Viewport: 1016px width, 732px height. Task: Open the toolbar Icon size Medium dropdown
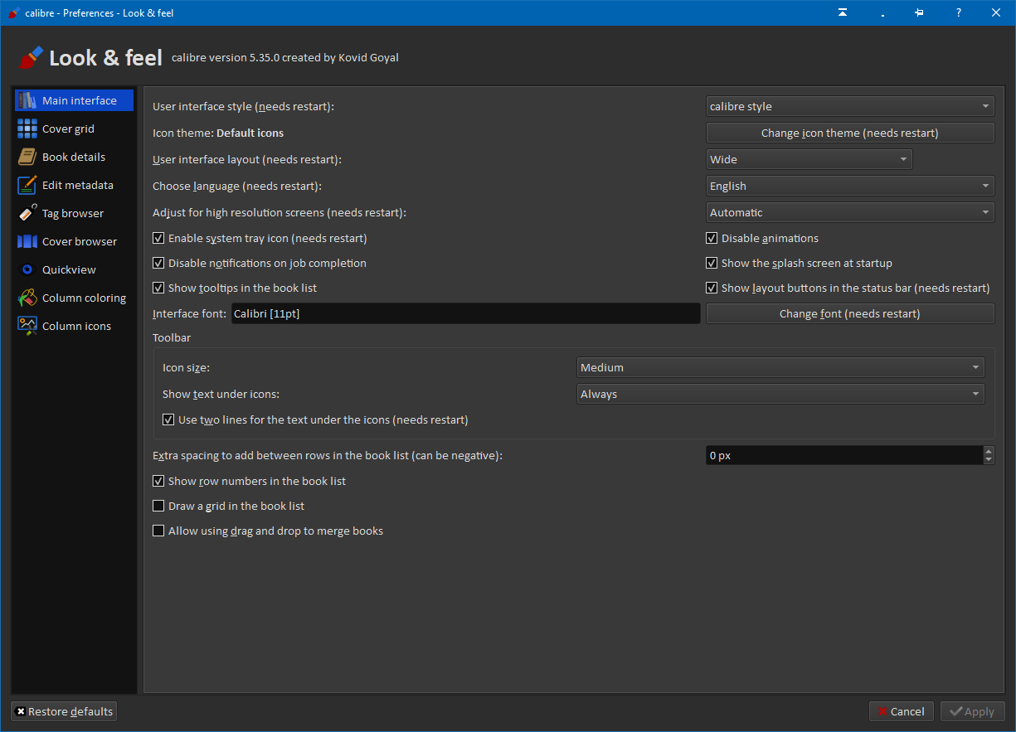click(780, 367)
